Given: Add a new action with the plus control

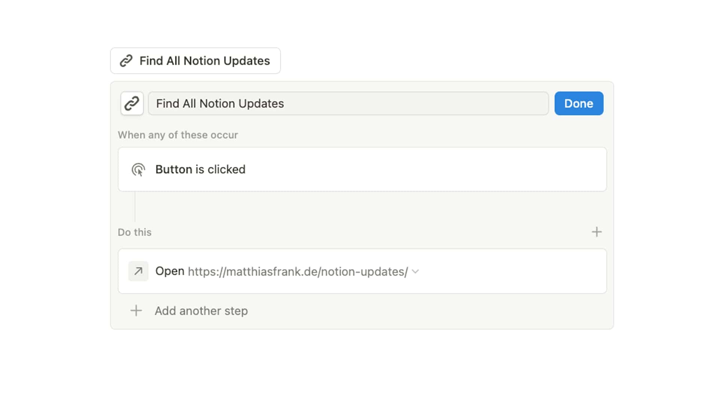Looking at the screenshot, I should point(596,232).
